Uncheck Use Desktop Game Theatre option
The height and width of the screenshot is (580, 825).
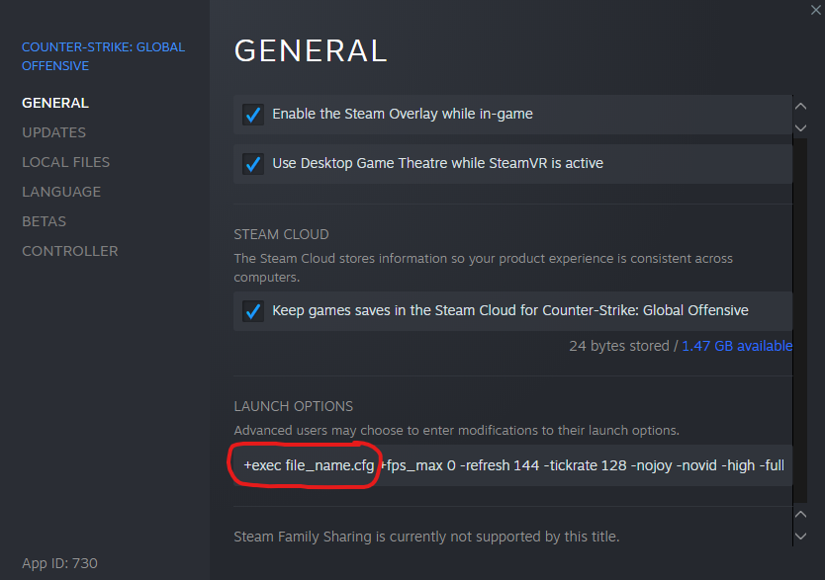[x=253, y=164]
